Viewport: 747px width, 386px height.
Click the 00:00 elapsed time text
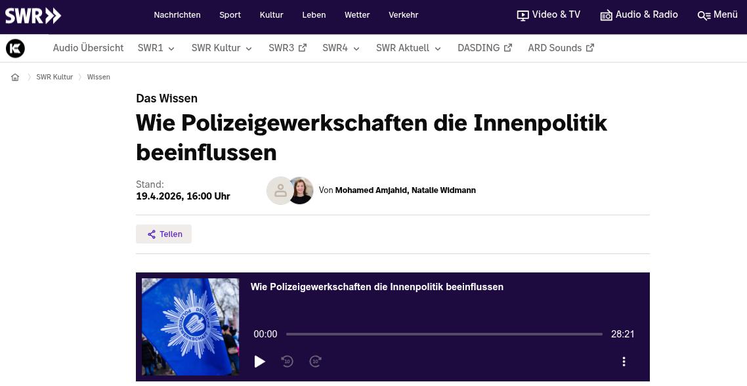pyautogui.click(x=265, y=335)
